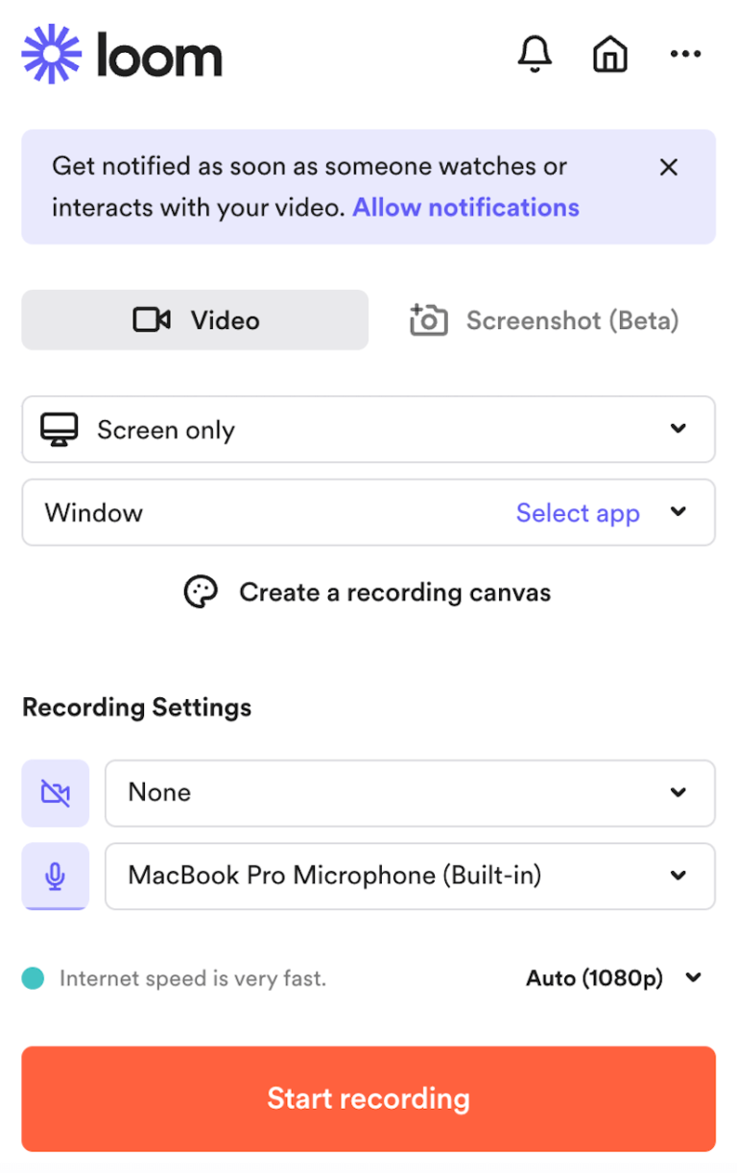This screenshot has width=737, height=1173.
Task: Click the Internet speed is very fast status
Action: coord(174,978)
